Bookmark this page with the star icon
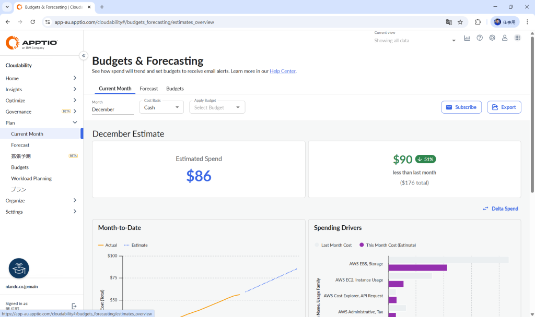This screenshot has width=535, height=317. coord(460,22)
